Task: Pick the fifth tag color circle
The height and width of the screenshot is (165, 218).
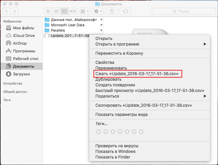Action: coord(127,132)
